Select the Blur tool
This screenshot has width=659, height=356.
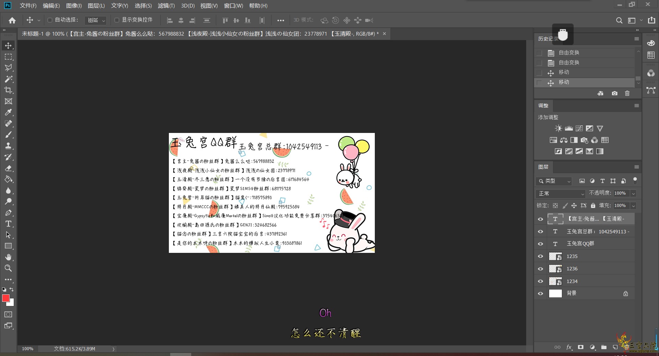(x=8, y=190)
